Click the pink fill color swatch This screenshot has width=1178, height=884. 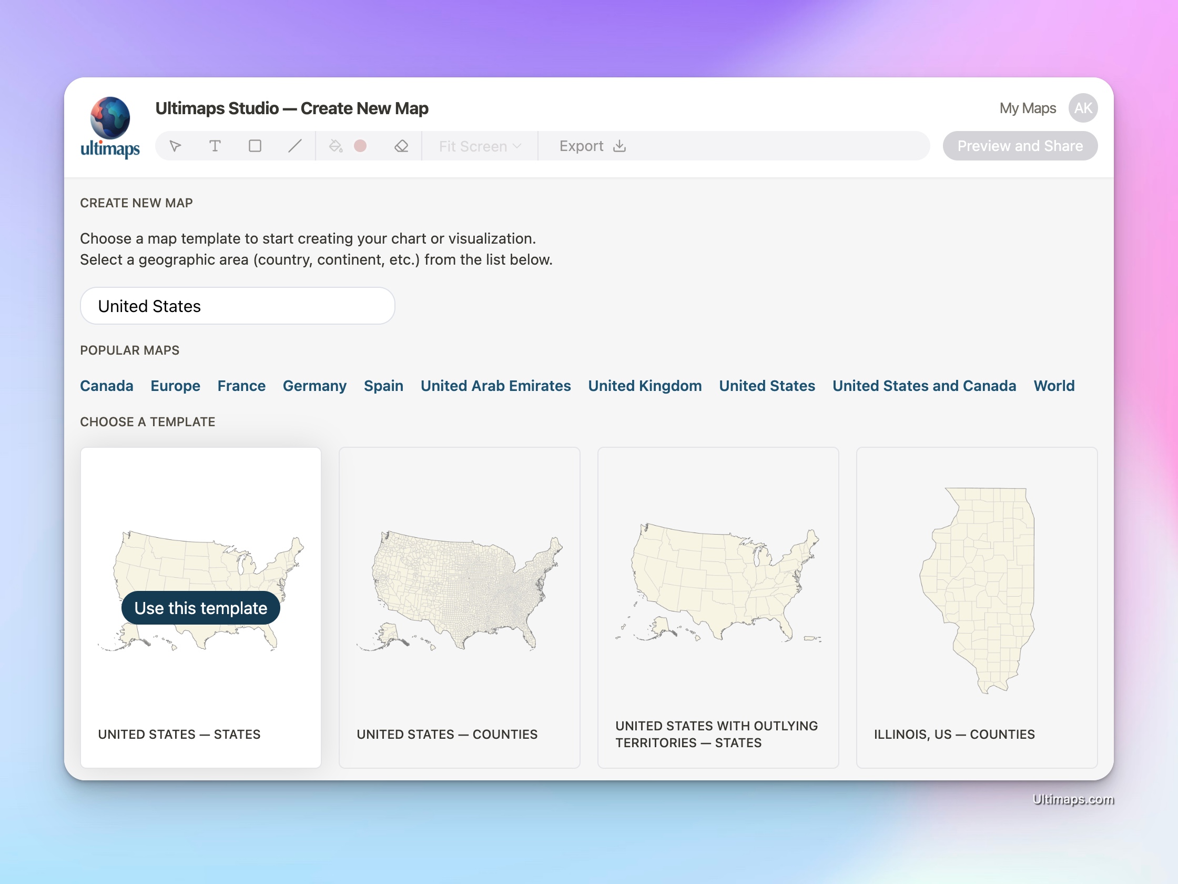[x=362, y=145]
